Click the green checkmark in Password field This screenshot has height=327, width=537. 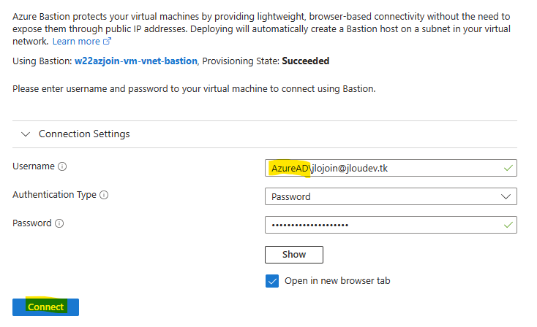[508, 225]
